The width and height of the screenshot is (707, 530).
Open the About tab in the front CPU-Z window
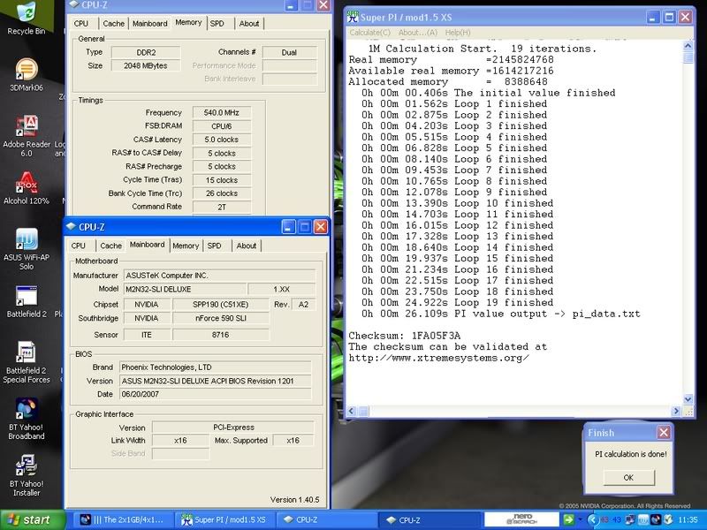pos(247,246)
